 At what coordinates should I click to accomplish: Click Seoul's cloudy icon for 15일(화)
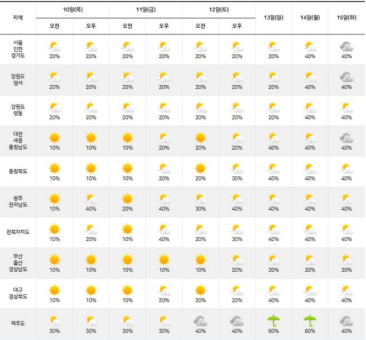[347, 47]
